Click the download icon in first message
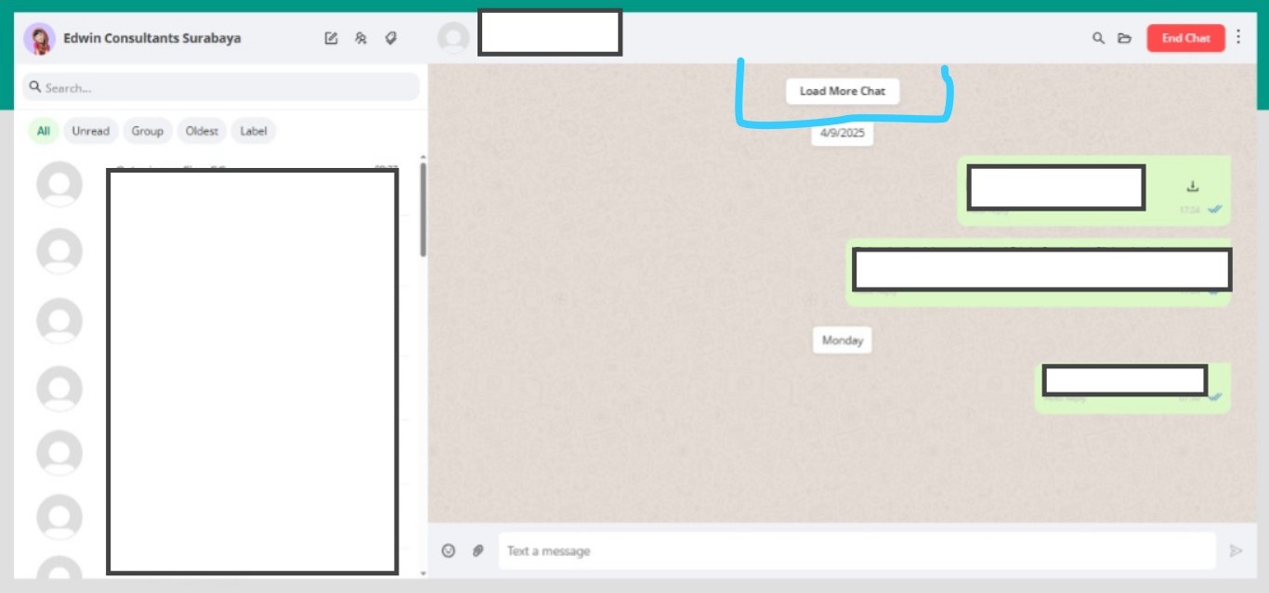This screenshot has width=1269, height=593. click(x=1193, y=187)
